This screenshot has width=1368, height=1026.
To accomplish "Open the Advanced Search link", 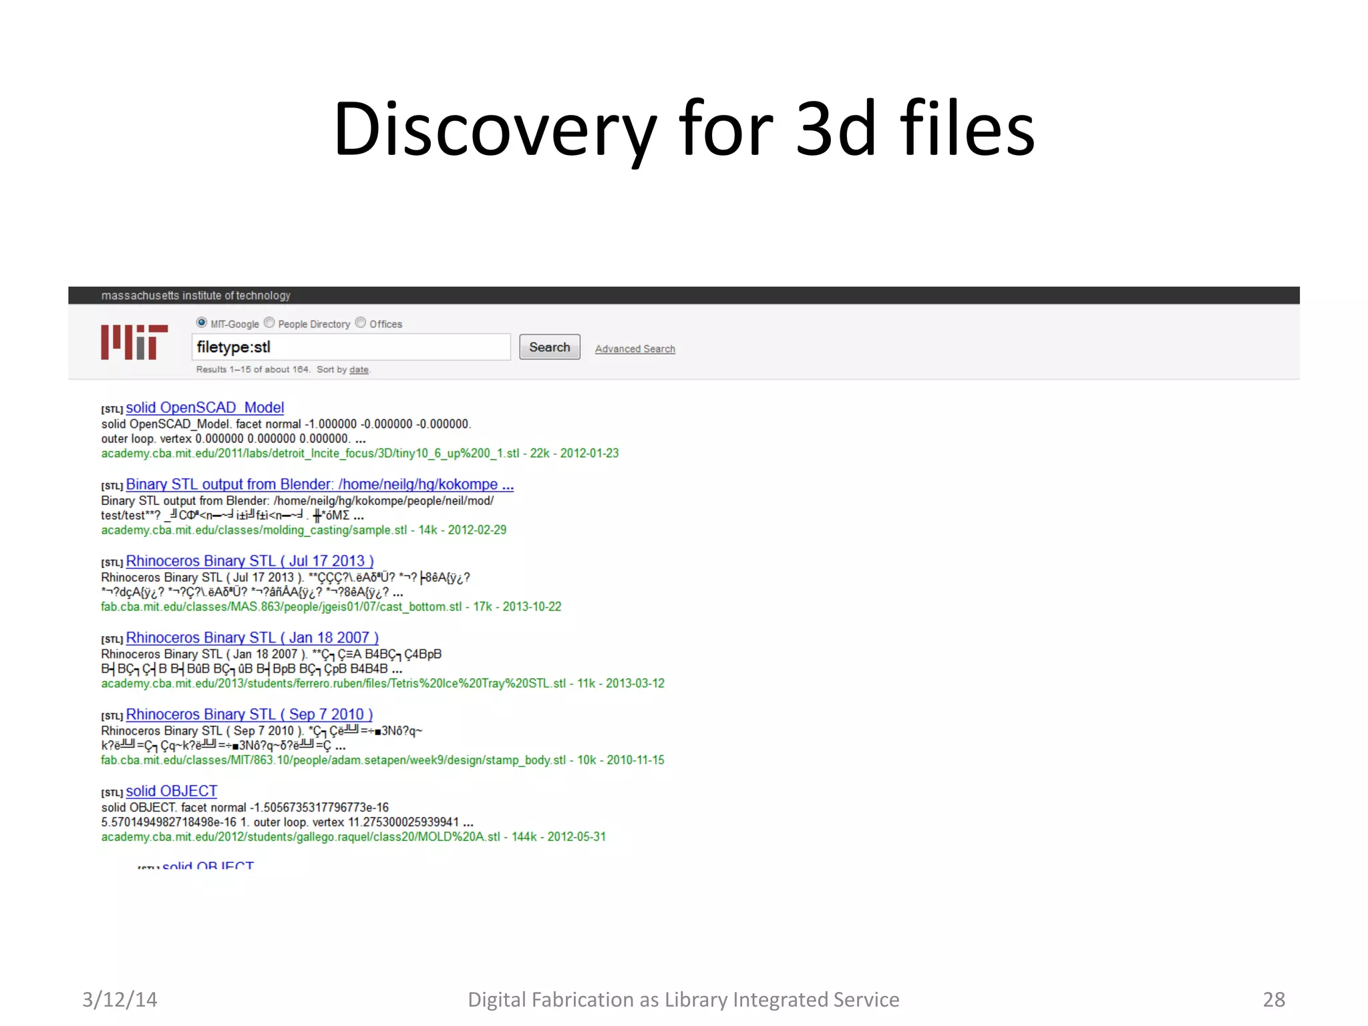I will point(635,349).
